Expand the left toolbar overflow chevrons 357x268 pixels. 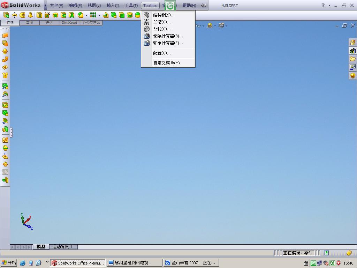coord(12,132)
